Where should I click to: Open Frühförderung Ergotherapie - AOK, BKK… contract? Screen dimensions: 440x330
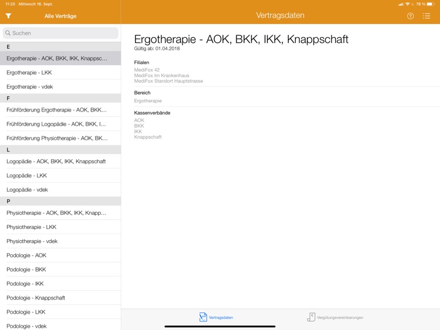(x=60, y=110)
